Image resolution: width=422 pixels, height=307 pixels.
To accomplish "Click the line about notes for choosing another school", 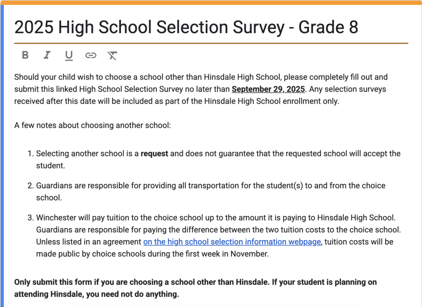I will point(92,125).
